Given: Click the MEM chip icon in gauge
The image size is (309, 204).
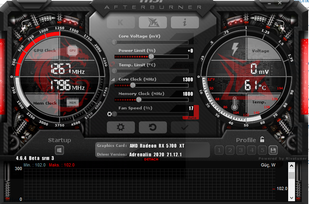Looking at the screenshot, I should coord(72,103).
